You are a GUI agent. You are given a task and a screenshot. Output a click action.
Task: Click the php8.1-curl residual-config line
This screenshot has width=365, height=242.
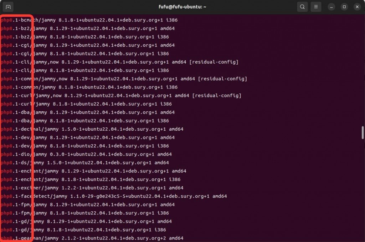click(x=121, y=96)
